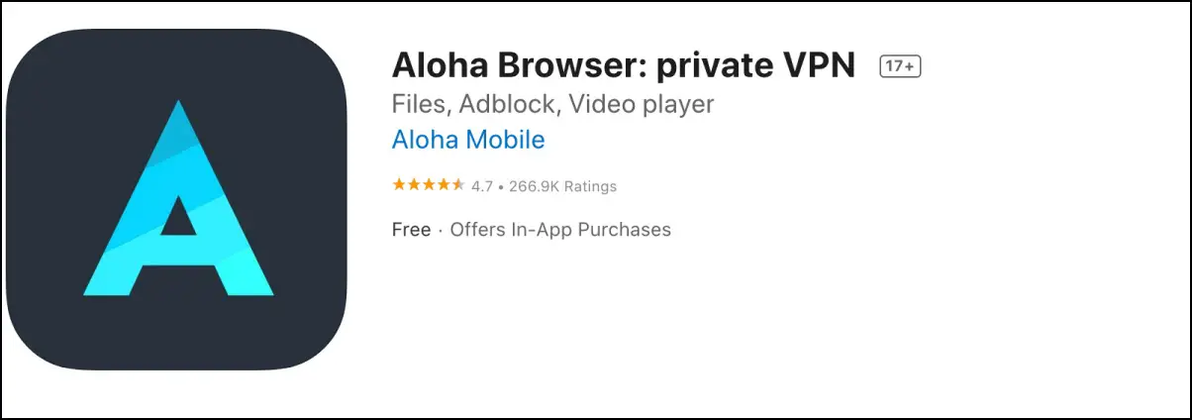The width and height of the screenshot is (1192, 420).
Task: Select the third rating star
Action: (428, 185)
